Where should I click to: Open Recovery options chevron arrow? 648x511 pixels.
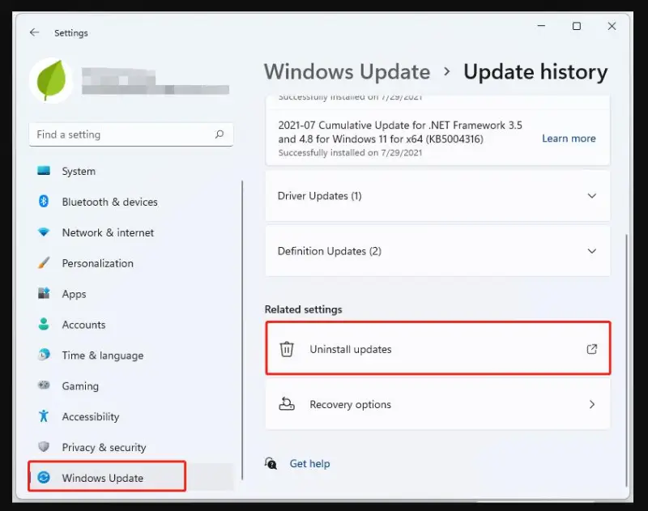click(592, 404)
